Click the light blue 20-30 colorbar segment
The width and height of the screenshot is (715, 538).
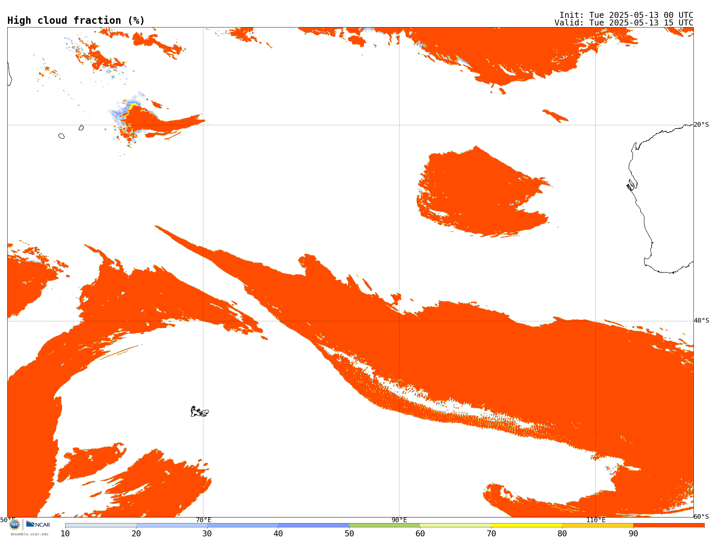171,525
